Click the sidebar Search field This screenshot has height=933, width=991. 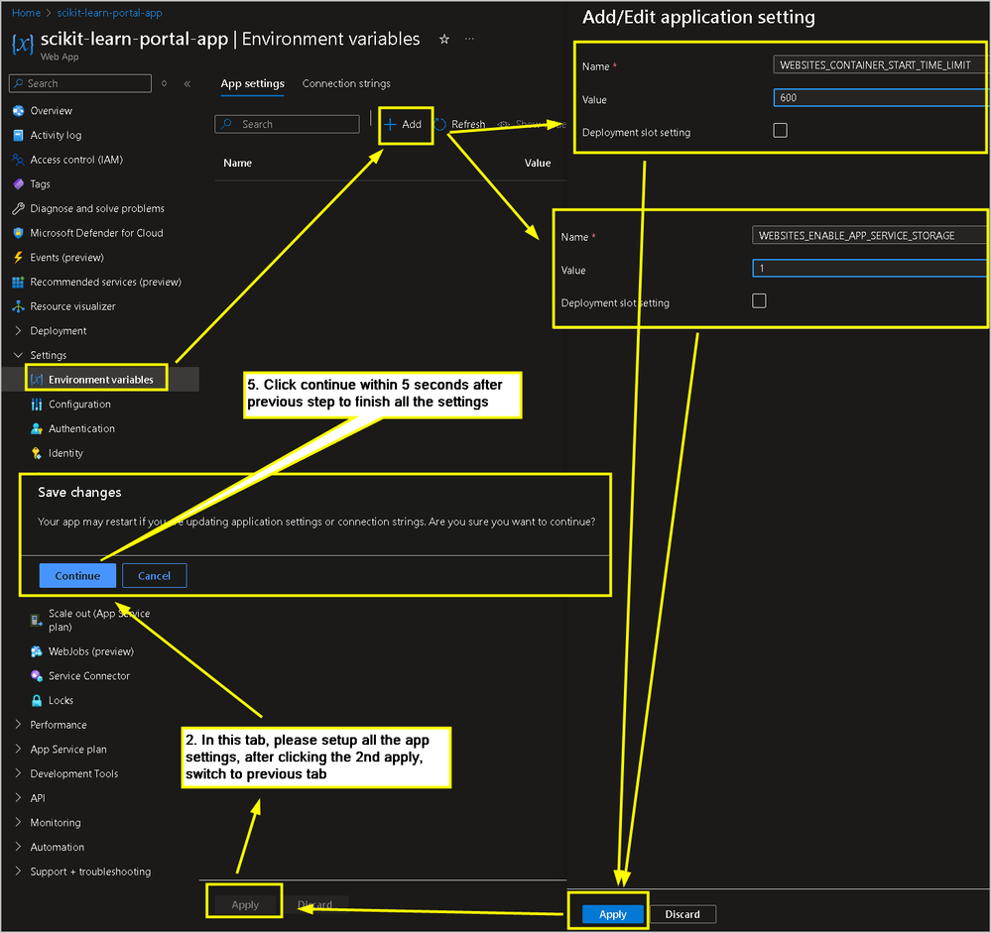pos(80,83)
